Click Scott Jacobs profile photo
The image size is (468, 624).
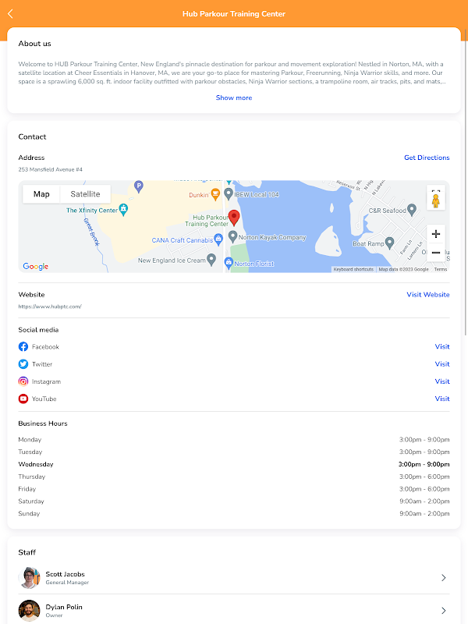coord(30,578)
